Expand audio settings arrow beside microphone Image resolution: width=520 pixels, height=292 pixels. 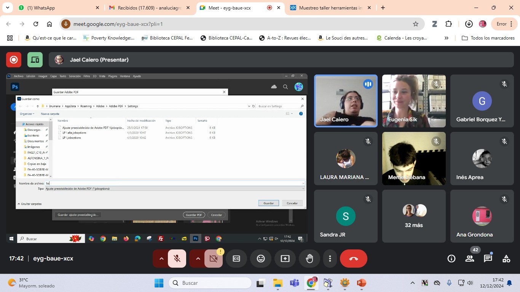coord(161,259)
